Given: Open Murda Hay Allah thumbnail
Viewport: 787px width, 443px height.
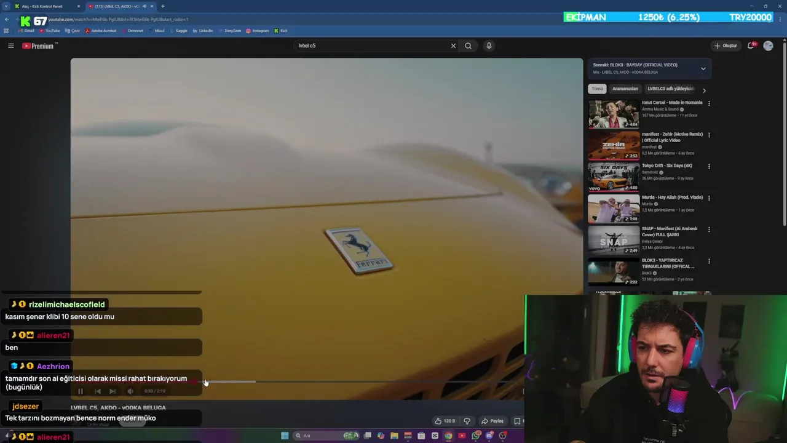Looking at the screenshot, I should pos(614,209).
